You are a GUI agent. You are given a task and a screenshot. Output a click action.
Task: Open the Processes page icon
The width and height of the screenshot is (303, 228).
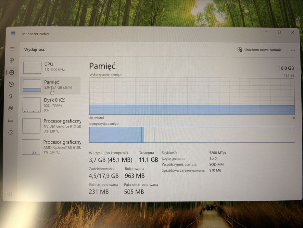click(12, 61)
